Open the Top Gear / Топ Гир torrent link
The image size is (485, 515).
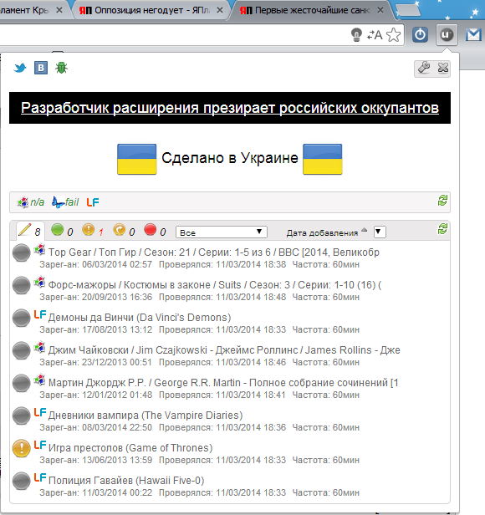tap(214, 252)
